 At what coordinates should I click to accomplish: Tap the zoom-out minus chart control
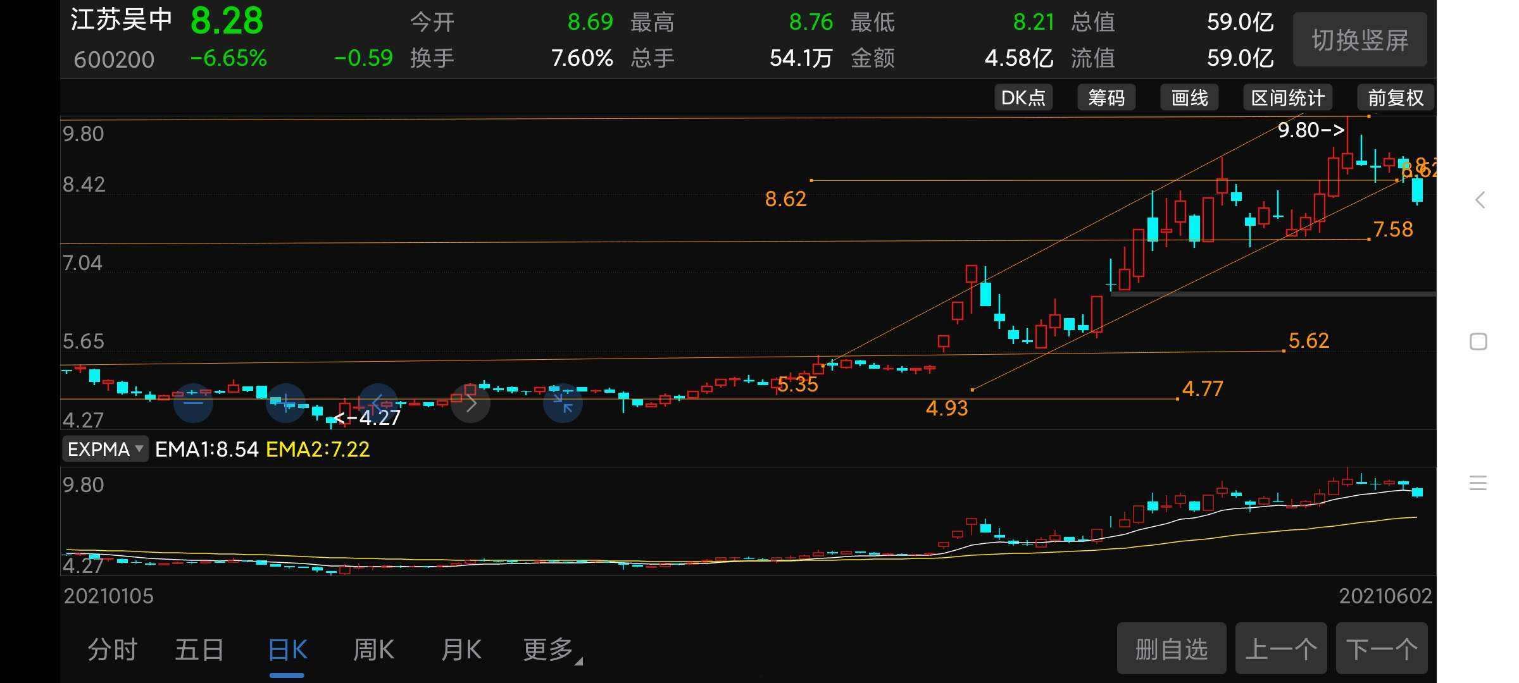tap(193, 403)
